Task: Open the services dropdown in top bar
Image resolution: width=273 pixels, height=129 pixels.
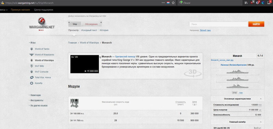Action: point(4,10)
